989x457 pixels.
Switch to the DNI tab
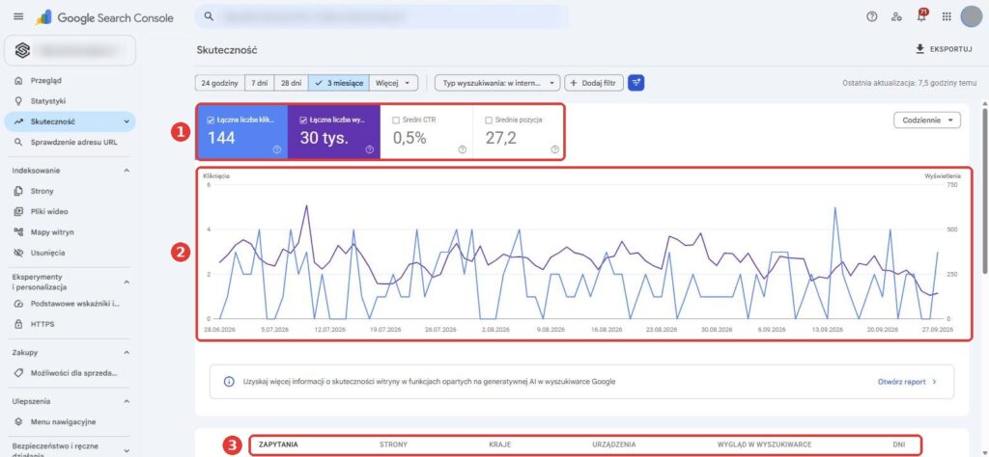(899, 444)
